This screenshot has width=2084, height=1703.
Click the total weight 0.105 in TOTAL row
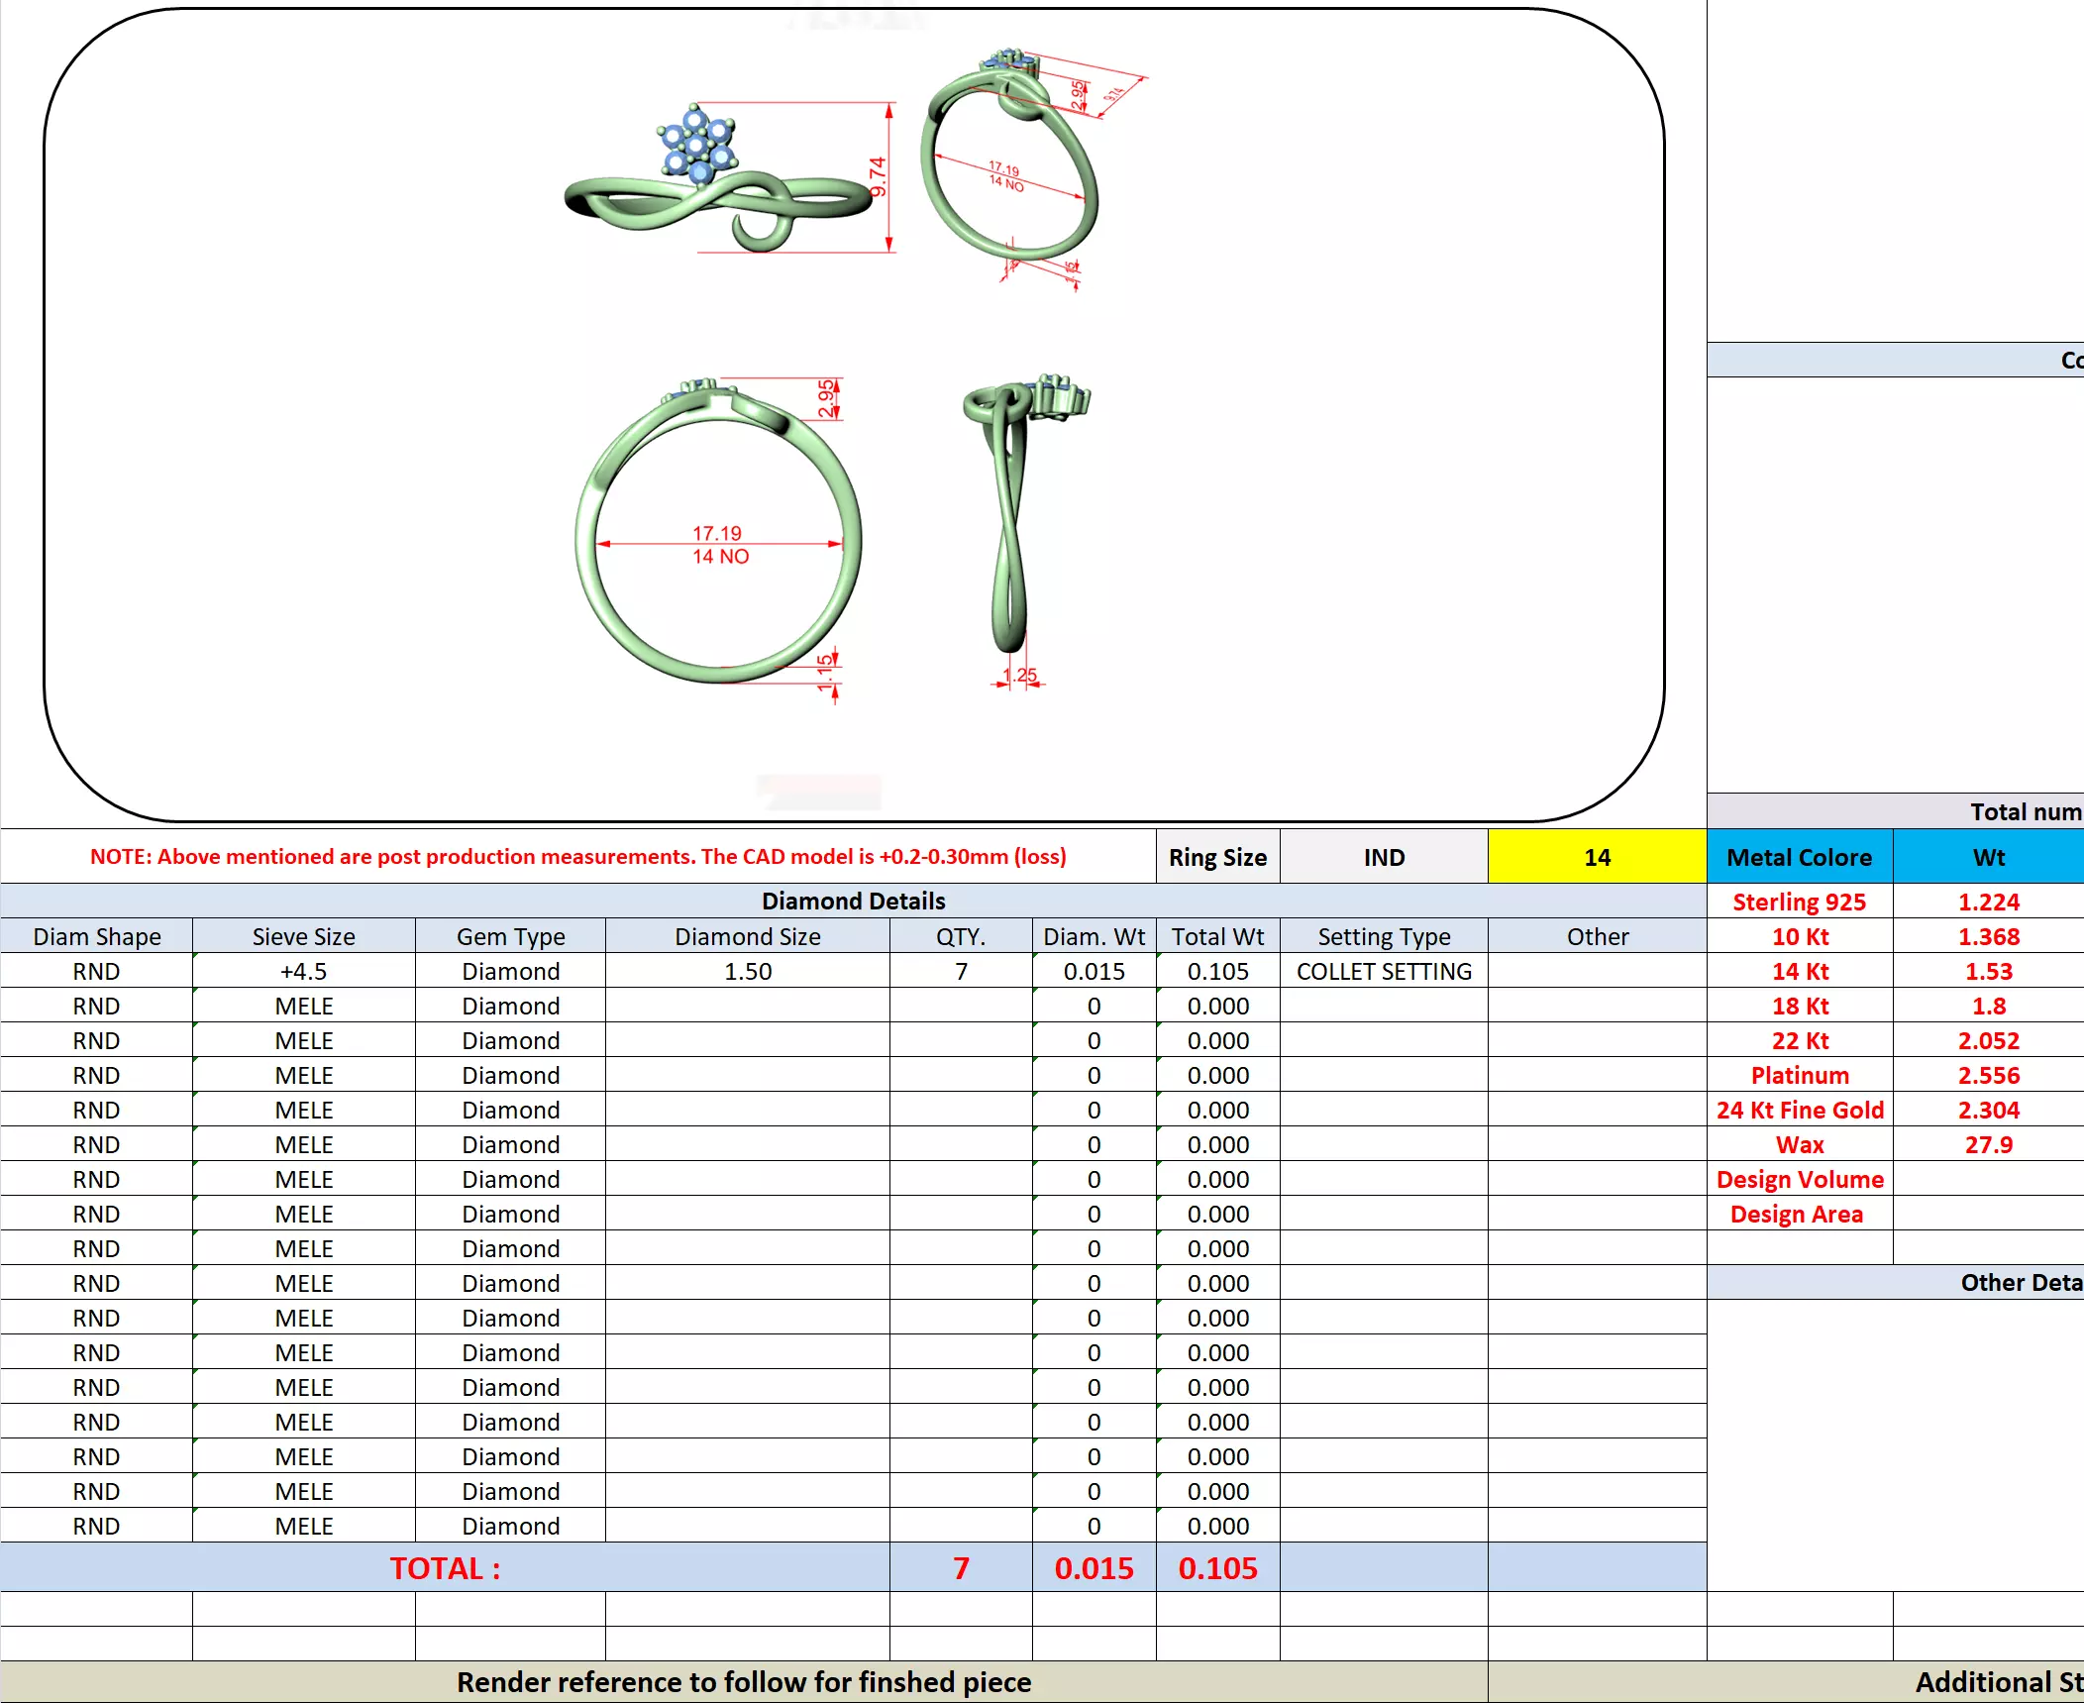[x=1217, y=1568]
